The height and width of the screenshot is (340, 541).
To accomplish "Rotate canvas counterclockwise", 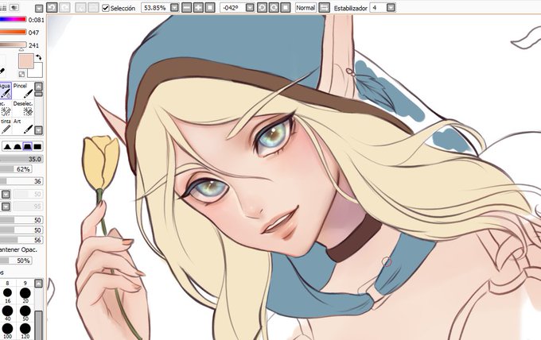I will (x=262, y=8).
